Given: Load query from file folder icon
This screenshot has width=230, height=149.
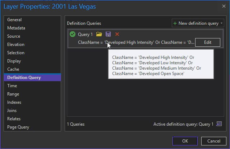Looking at the screenshot, I should [x=99, y=34].
